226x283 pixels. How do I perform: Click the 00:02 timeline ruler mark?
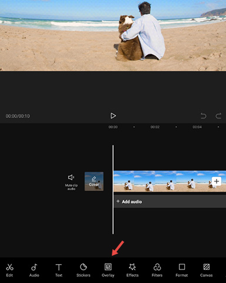(155, 127)
